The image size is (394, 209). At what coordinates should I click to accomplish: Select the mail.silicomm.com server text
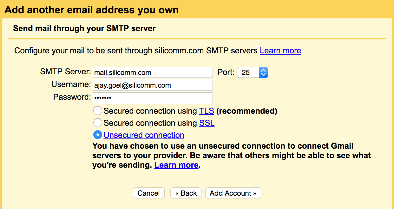click(122, 72)
